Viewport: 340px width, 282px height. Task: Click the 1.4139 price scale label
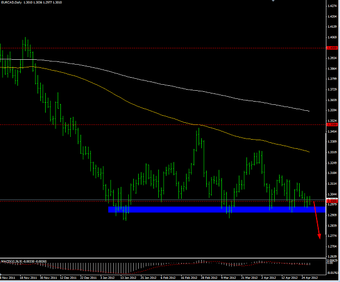tap(332, 27)
